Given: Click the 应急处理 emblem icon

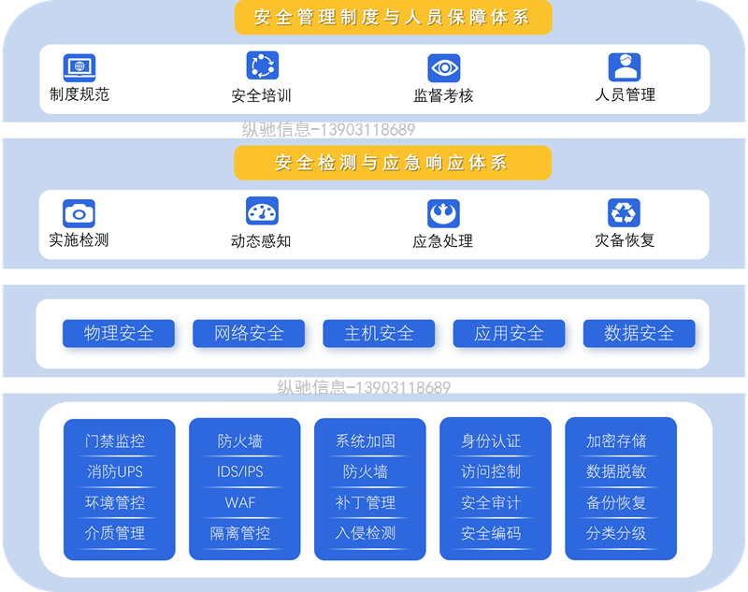Looking at the screenshot, I should (x=443, y=213).
